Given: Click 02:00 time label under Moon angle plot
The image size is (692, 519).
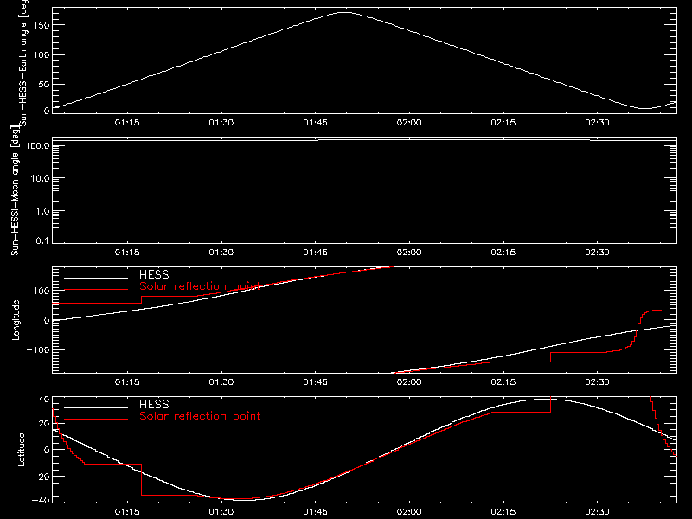Looking at the screenshot, I should [x=409, y=252].
